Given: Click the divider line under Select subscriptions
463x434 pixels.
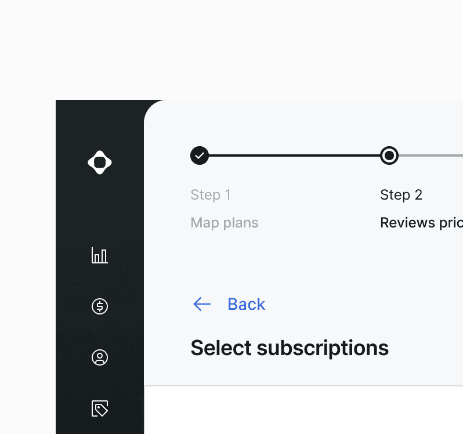Looking at the screenshot, I should 303,386.
